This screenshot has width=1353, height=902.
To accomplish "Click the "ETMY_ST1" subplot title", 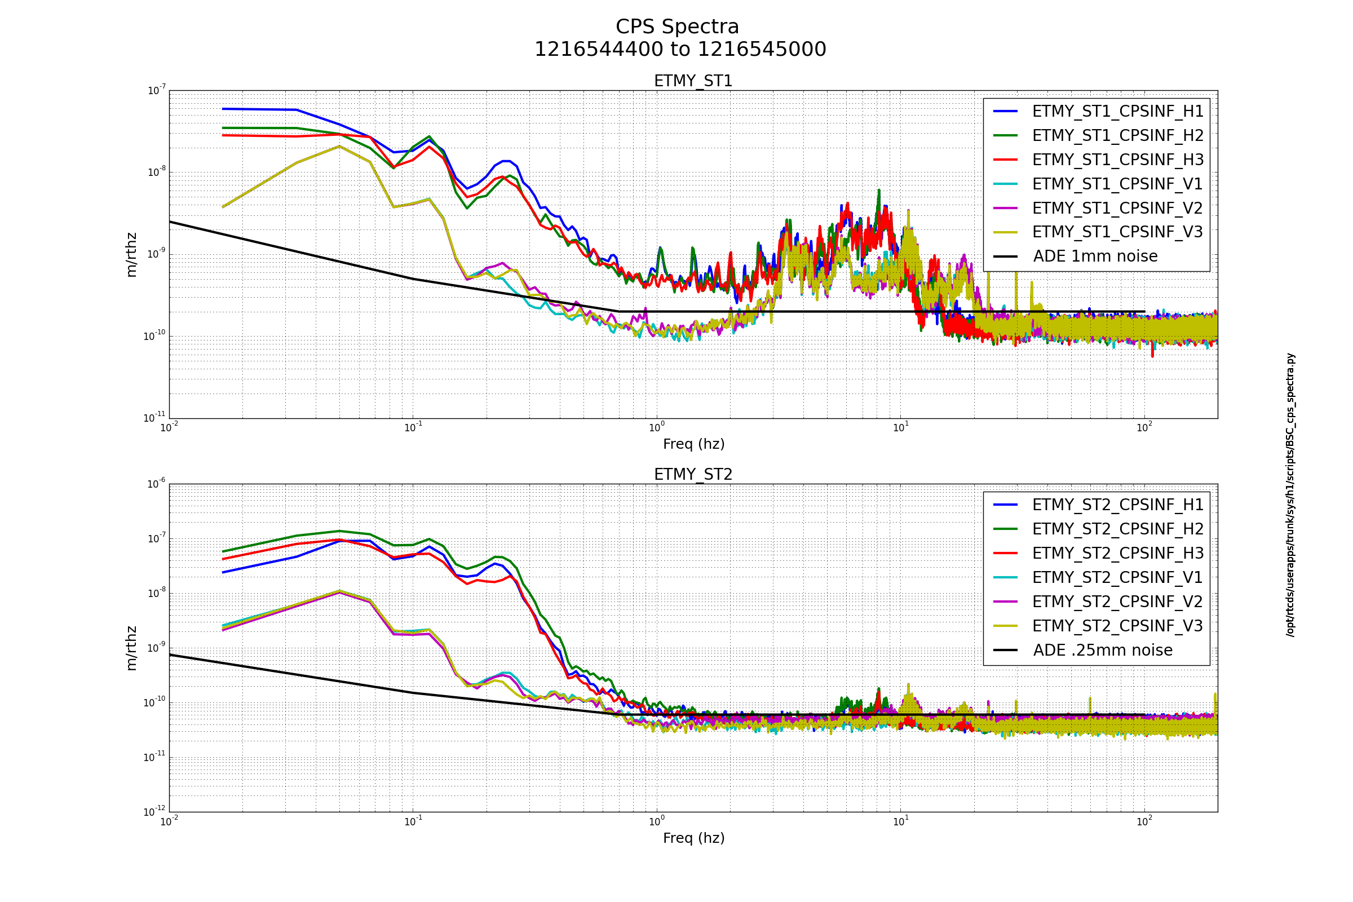I will coord(693,81).
